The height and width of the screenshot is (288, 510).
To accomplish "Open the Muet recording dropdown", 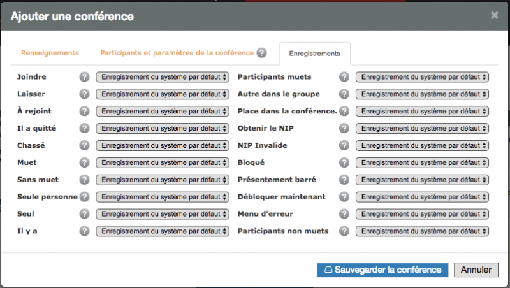I will [163, 162].
